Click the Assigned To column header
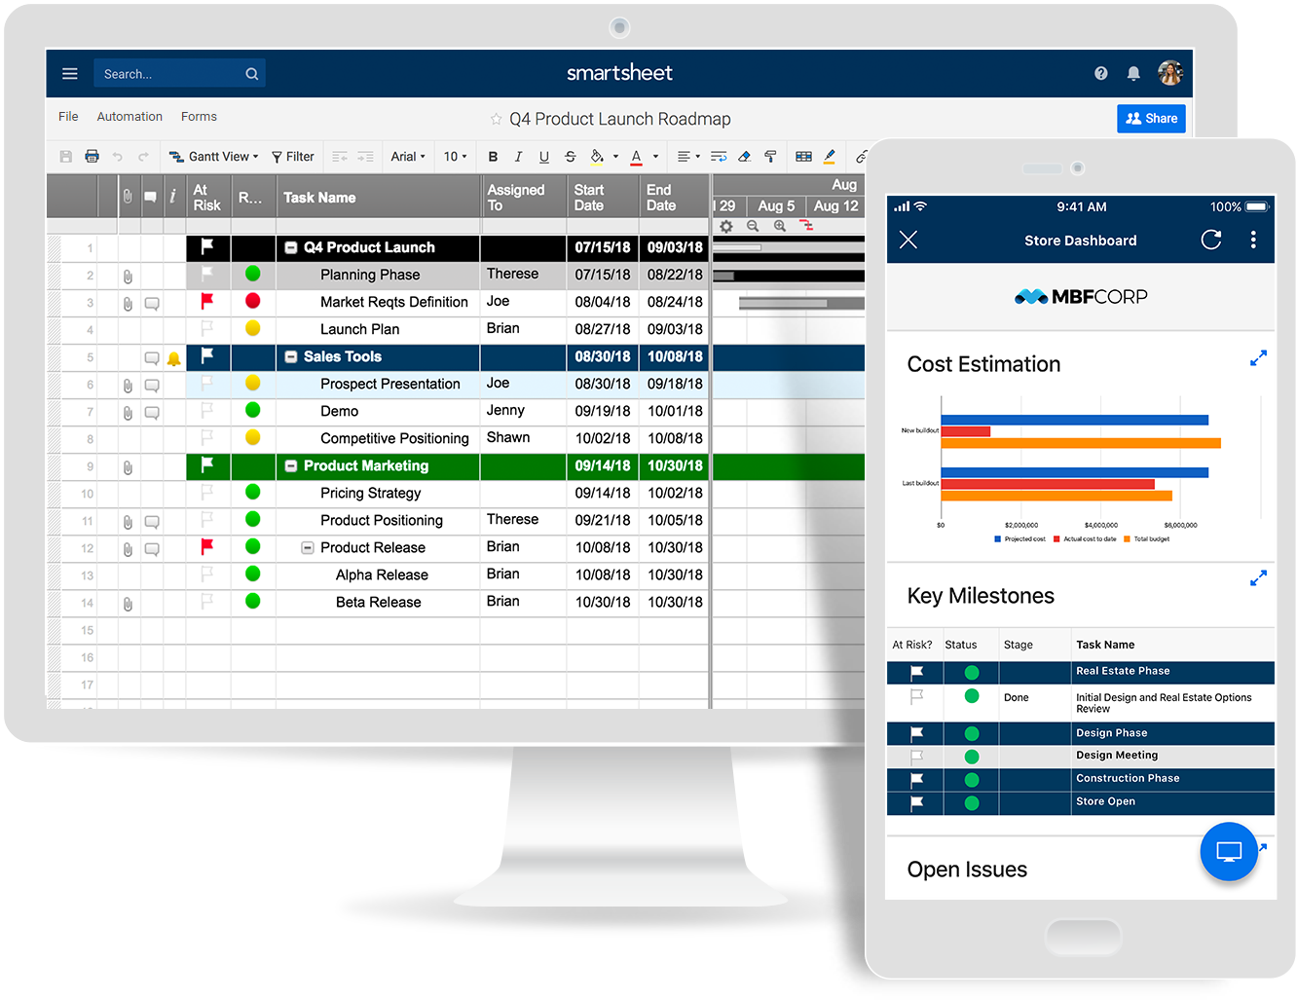The width and height of the screenshot is (1297, 1000). pyautogui.click(x=524, y=197)
